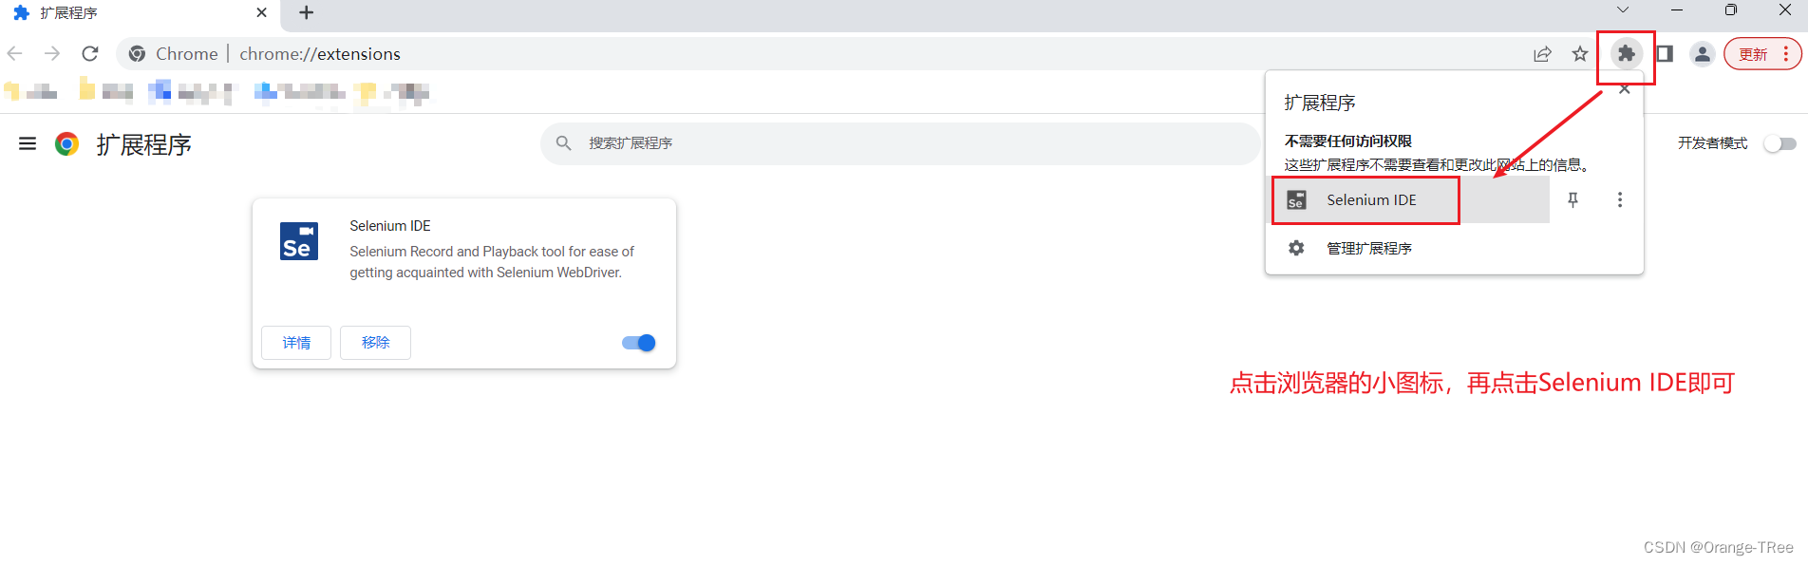Screen dimensions: 1808x565
Task: Click the Extensions puzzle icon in toolbar
Action: (1627, 53)
